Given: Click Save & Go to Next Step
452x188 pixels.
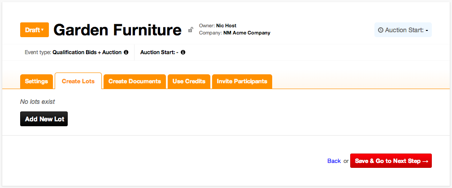Looking at the screenshot, I should click(x=391, y=161).
